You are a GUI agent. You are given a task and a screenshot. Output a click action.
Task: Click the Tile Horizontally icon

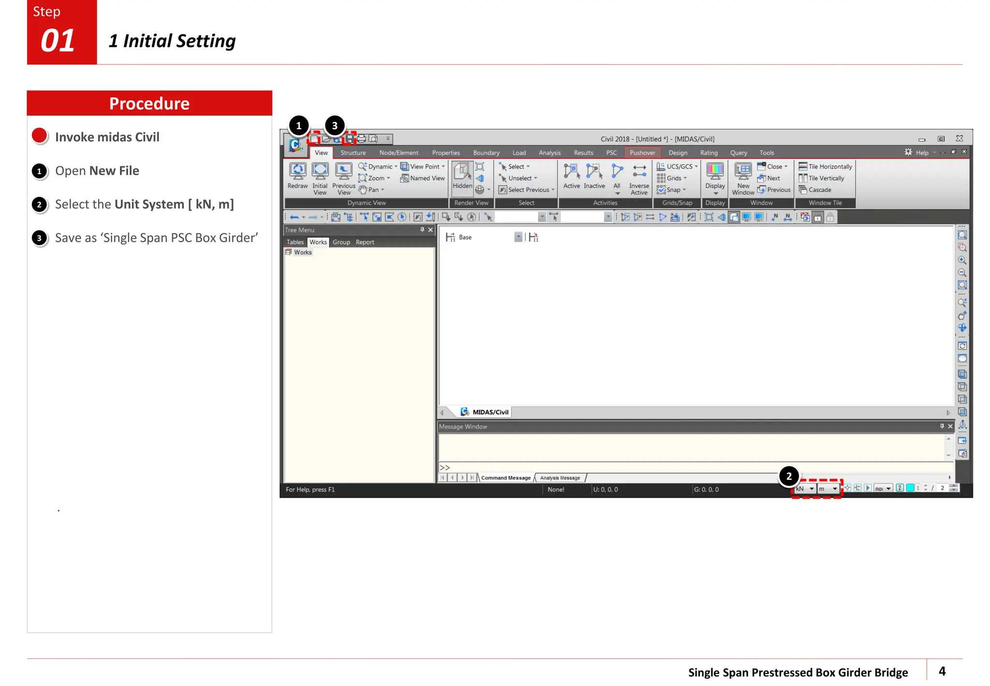coord(803,166)
